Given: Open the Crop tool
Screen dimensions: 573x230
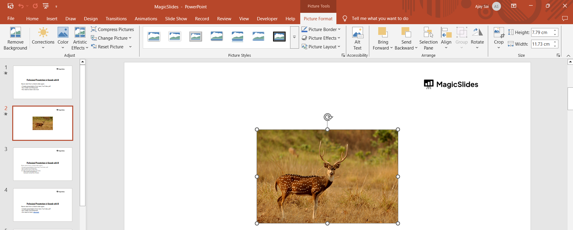Looking at the screenshot, I should [498, 33].
